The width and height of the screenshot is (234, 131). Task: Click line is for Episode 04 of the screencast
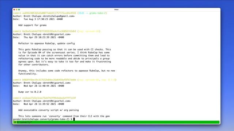point(64,52)
